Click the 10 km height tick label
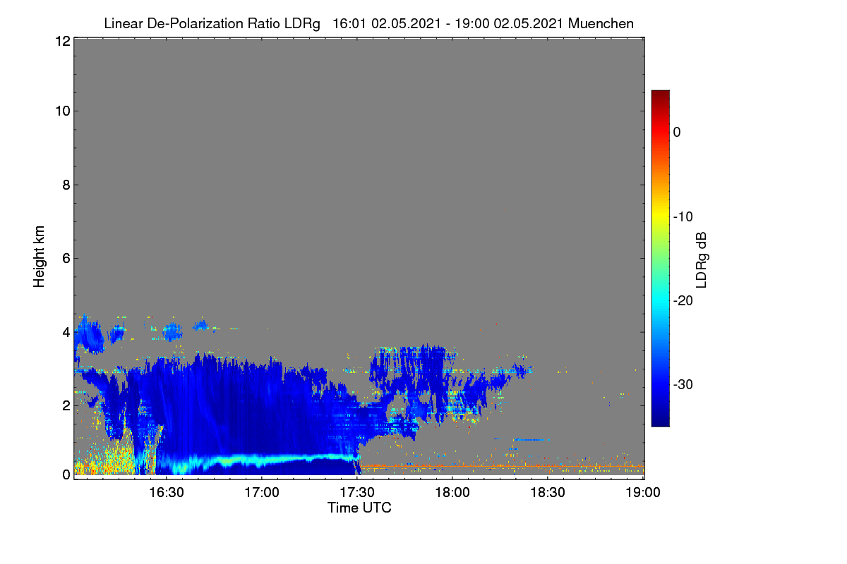Viewport: 847px width, 564px height. [61, 111]
